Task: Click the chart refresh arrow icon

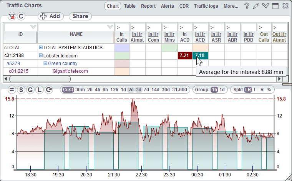Action: pyautogui.click(x=48, y=90)
